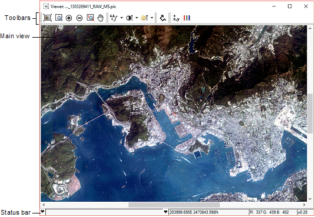This screenshot has width=315, height=217.
Task: Click the contrast adjustment half-circle icon
Action: click(x=130, y=18)
